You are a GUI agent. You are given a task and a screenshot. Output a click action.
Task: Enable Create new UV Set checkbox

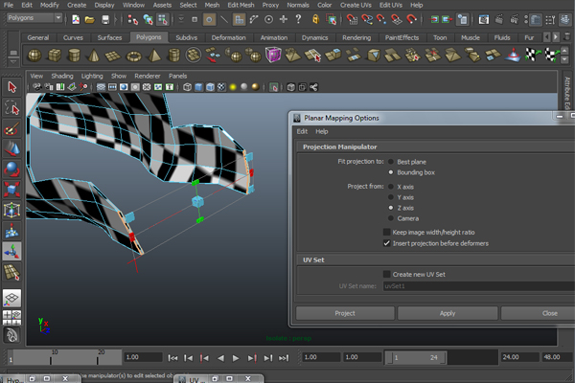[386, 274]
